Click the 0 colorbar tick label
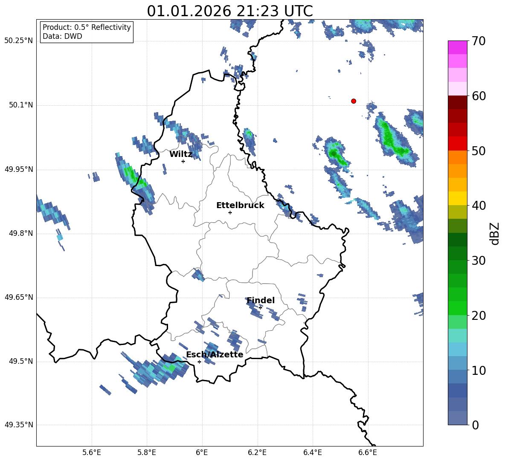The height and width of the screenshot is (461, 505). [x=476, y=425]
